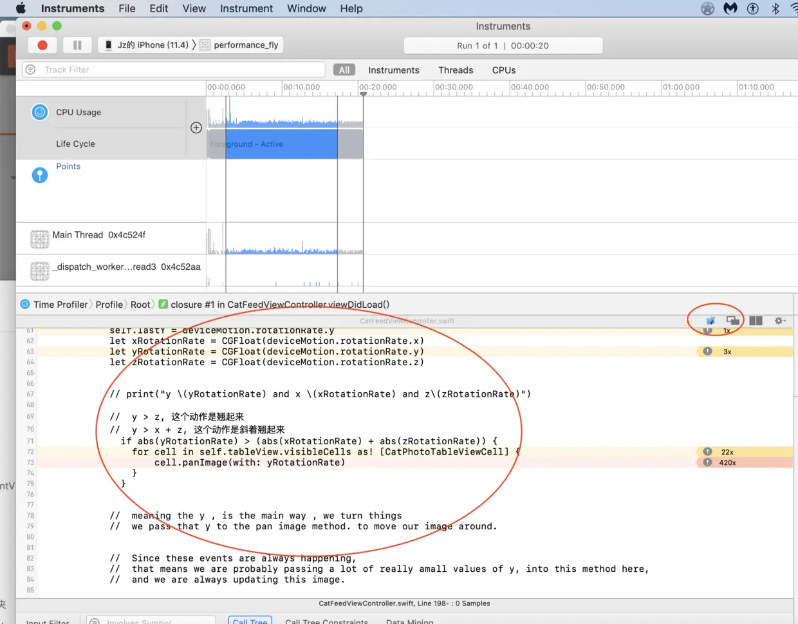
Task: Click the Main Thread track icon
Action: pyautogui.click(x=40, y=239)
